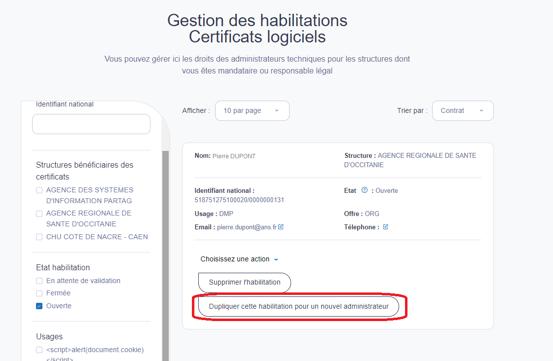Check AGENCE REGIONALE DE SANTE D'OCCITANIE filter
Viewport: 553px width, 361px height.
(x=39, y=214)
